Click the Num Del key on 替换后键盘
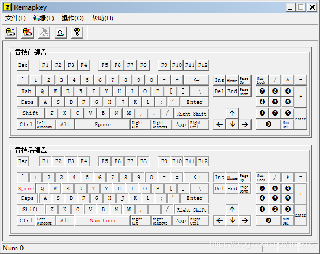320x254 pixels. click(287, 221)
